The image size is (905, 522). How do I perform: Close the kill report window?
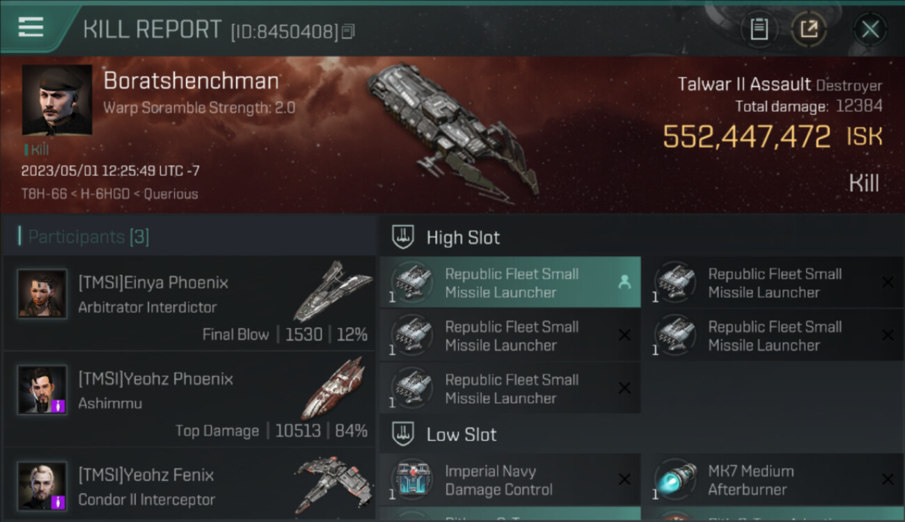click(x=869, y=29)
